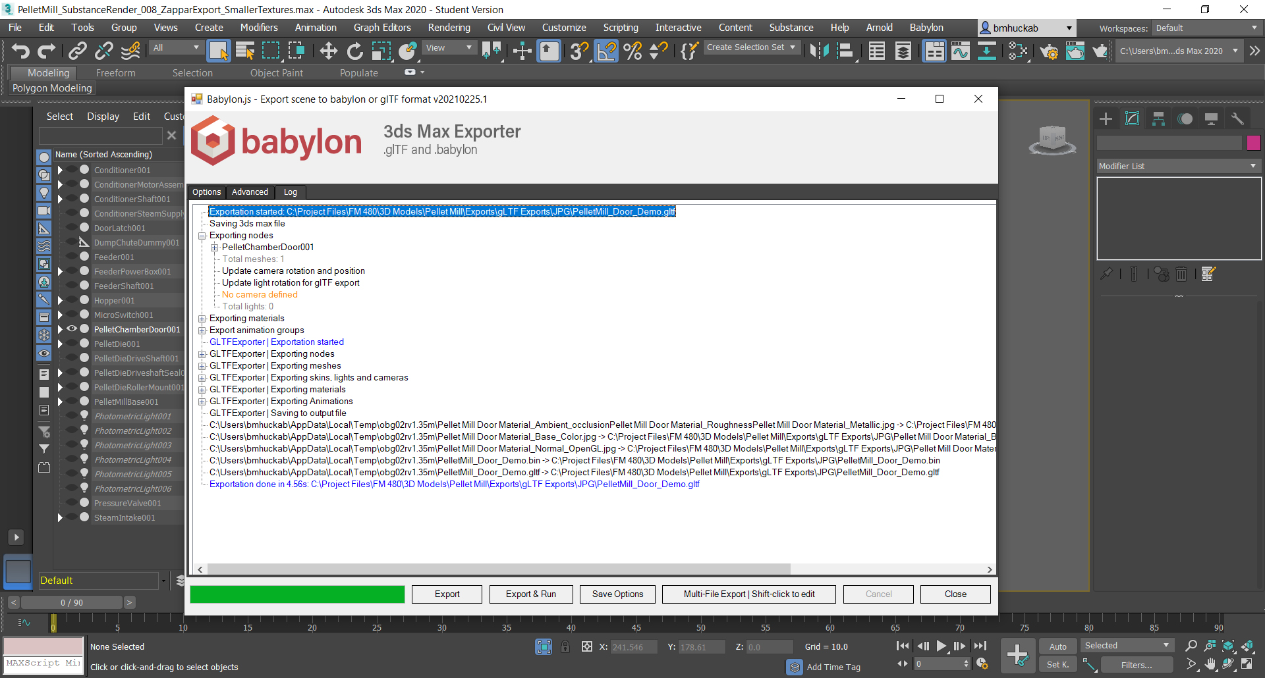Click the Bind to Space Warp icon
The width and height of the screenshot is (1265, 678).
click(x=131, y=51)
